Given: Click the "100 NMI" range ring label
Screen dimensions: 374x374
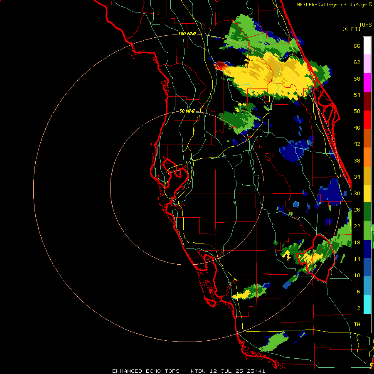Looking at the screenshot, I should pyautogui.click(x=187, y=34).
